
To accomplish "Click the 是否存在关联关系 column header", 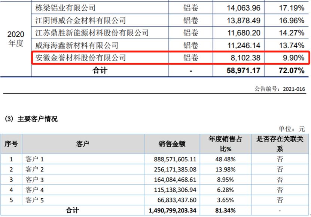I will point(280,144).
